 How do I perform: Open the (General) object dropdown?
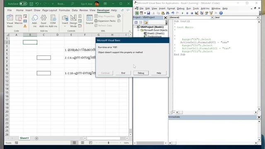point(212,17)
